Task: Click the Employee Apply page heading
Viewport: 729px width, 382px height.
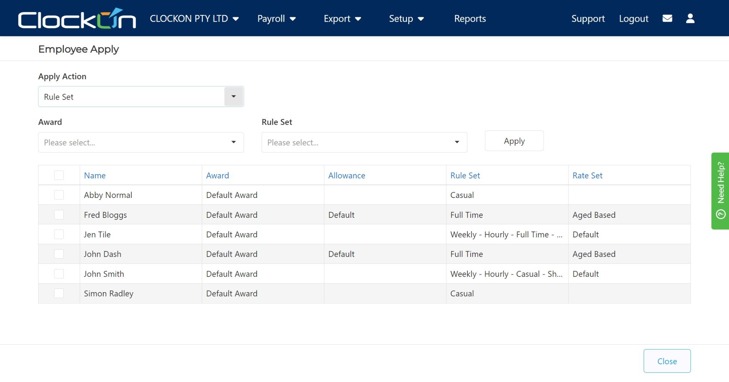Action: (x=78, y=49)
